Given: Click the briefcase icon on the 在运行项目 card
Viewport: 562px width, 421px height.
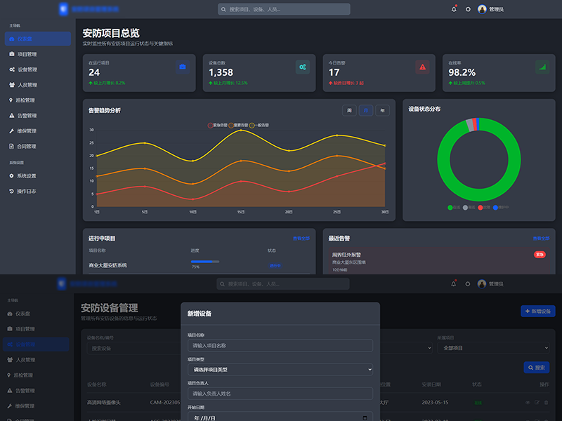Looking at the screenshot, I should 183,67.
